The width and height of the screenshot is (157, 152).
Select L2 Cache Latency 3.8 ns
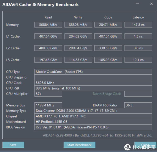pos(138,48)
